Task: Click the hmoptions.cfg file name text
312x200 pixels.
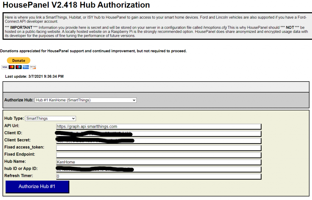Action: click(215, 27)
